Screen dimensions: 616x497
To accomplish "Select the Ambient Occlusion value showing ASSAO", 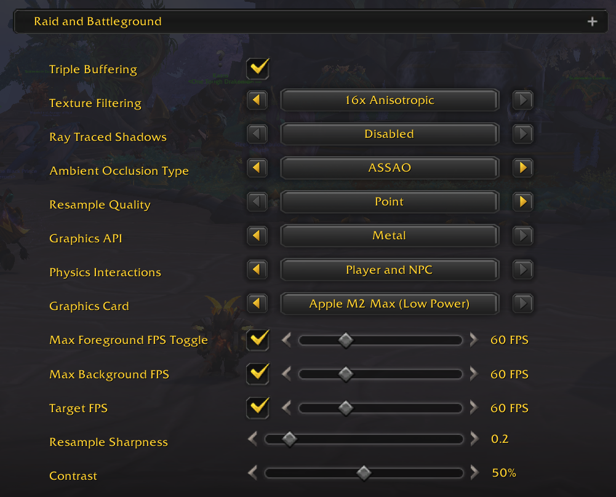I will [x=389, y=168].
